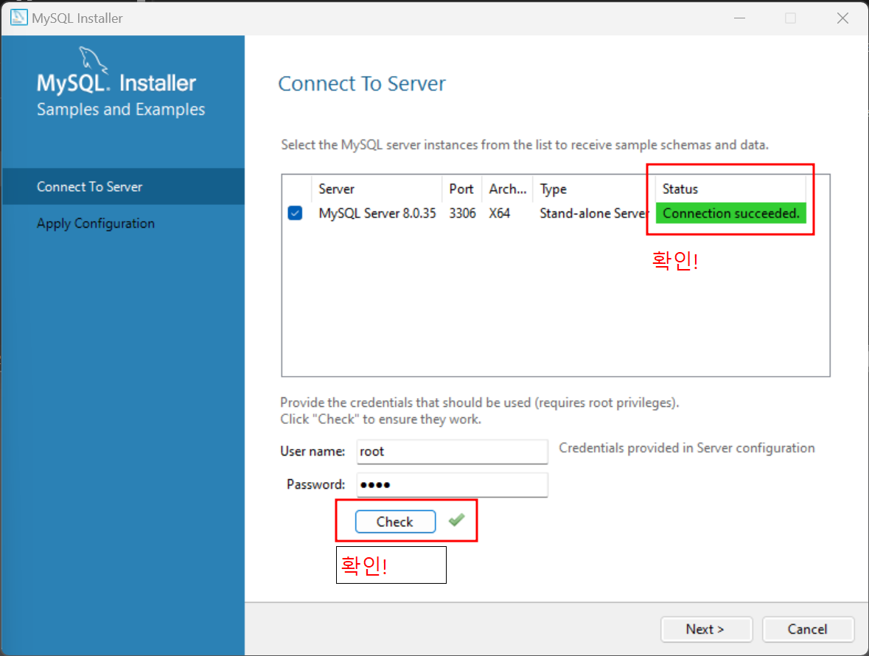This screenshot has width=869, height=656.
Task: Click the Server column header
Action: coord(377,189)
